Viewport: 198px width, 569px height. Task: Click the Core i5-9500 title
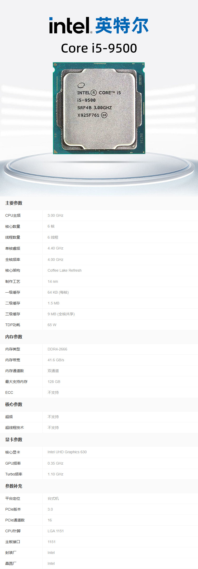point(99,48)
